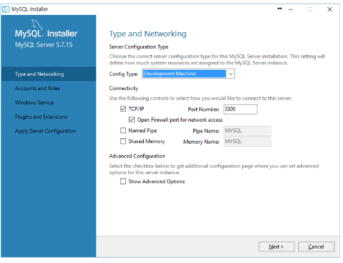Click the MySQL dolphin logo in sidebar
Screen dimensions: 343x263
click(x=37, y=24)
